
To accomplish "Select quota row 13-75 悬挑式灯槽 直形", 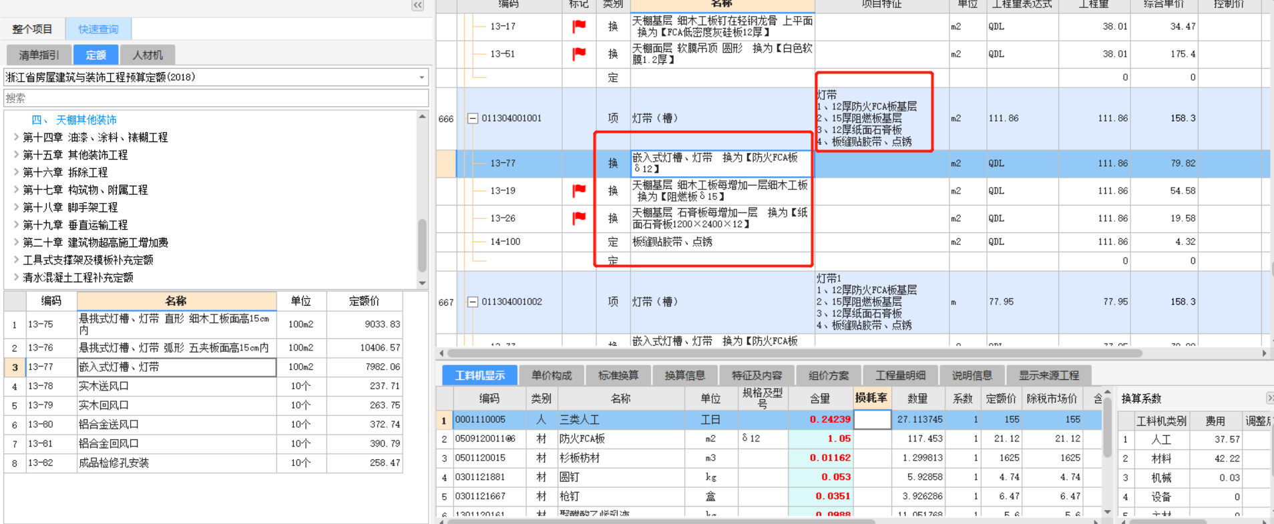I will point(204,324).
